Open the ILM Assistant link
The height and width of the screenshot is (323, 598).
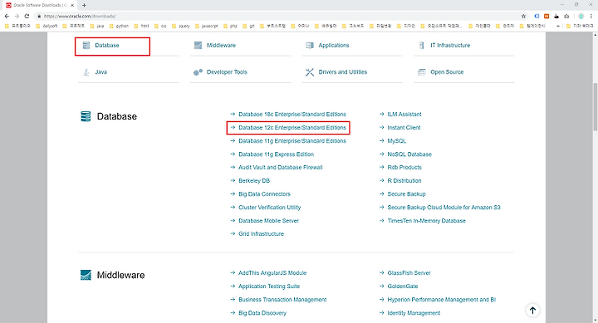(404, 114)
